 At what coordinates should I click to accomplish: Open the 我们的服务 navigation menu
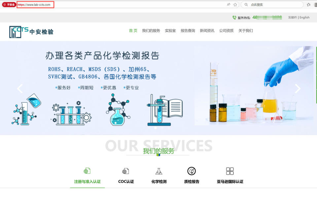pos(151,30)
